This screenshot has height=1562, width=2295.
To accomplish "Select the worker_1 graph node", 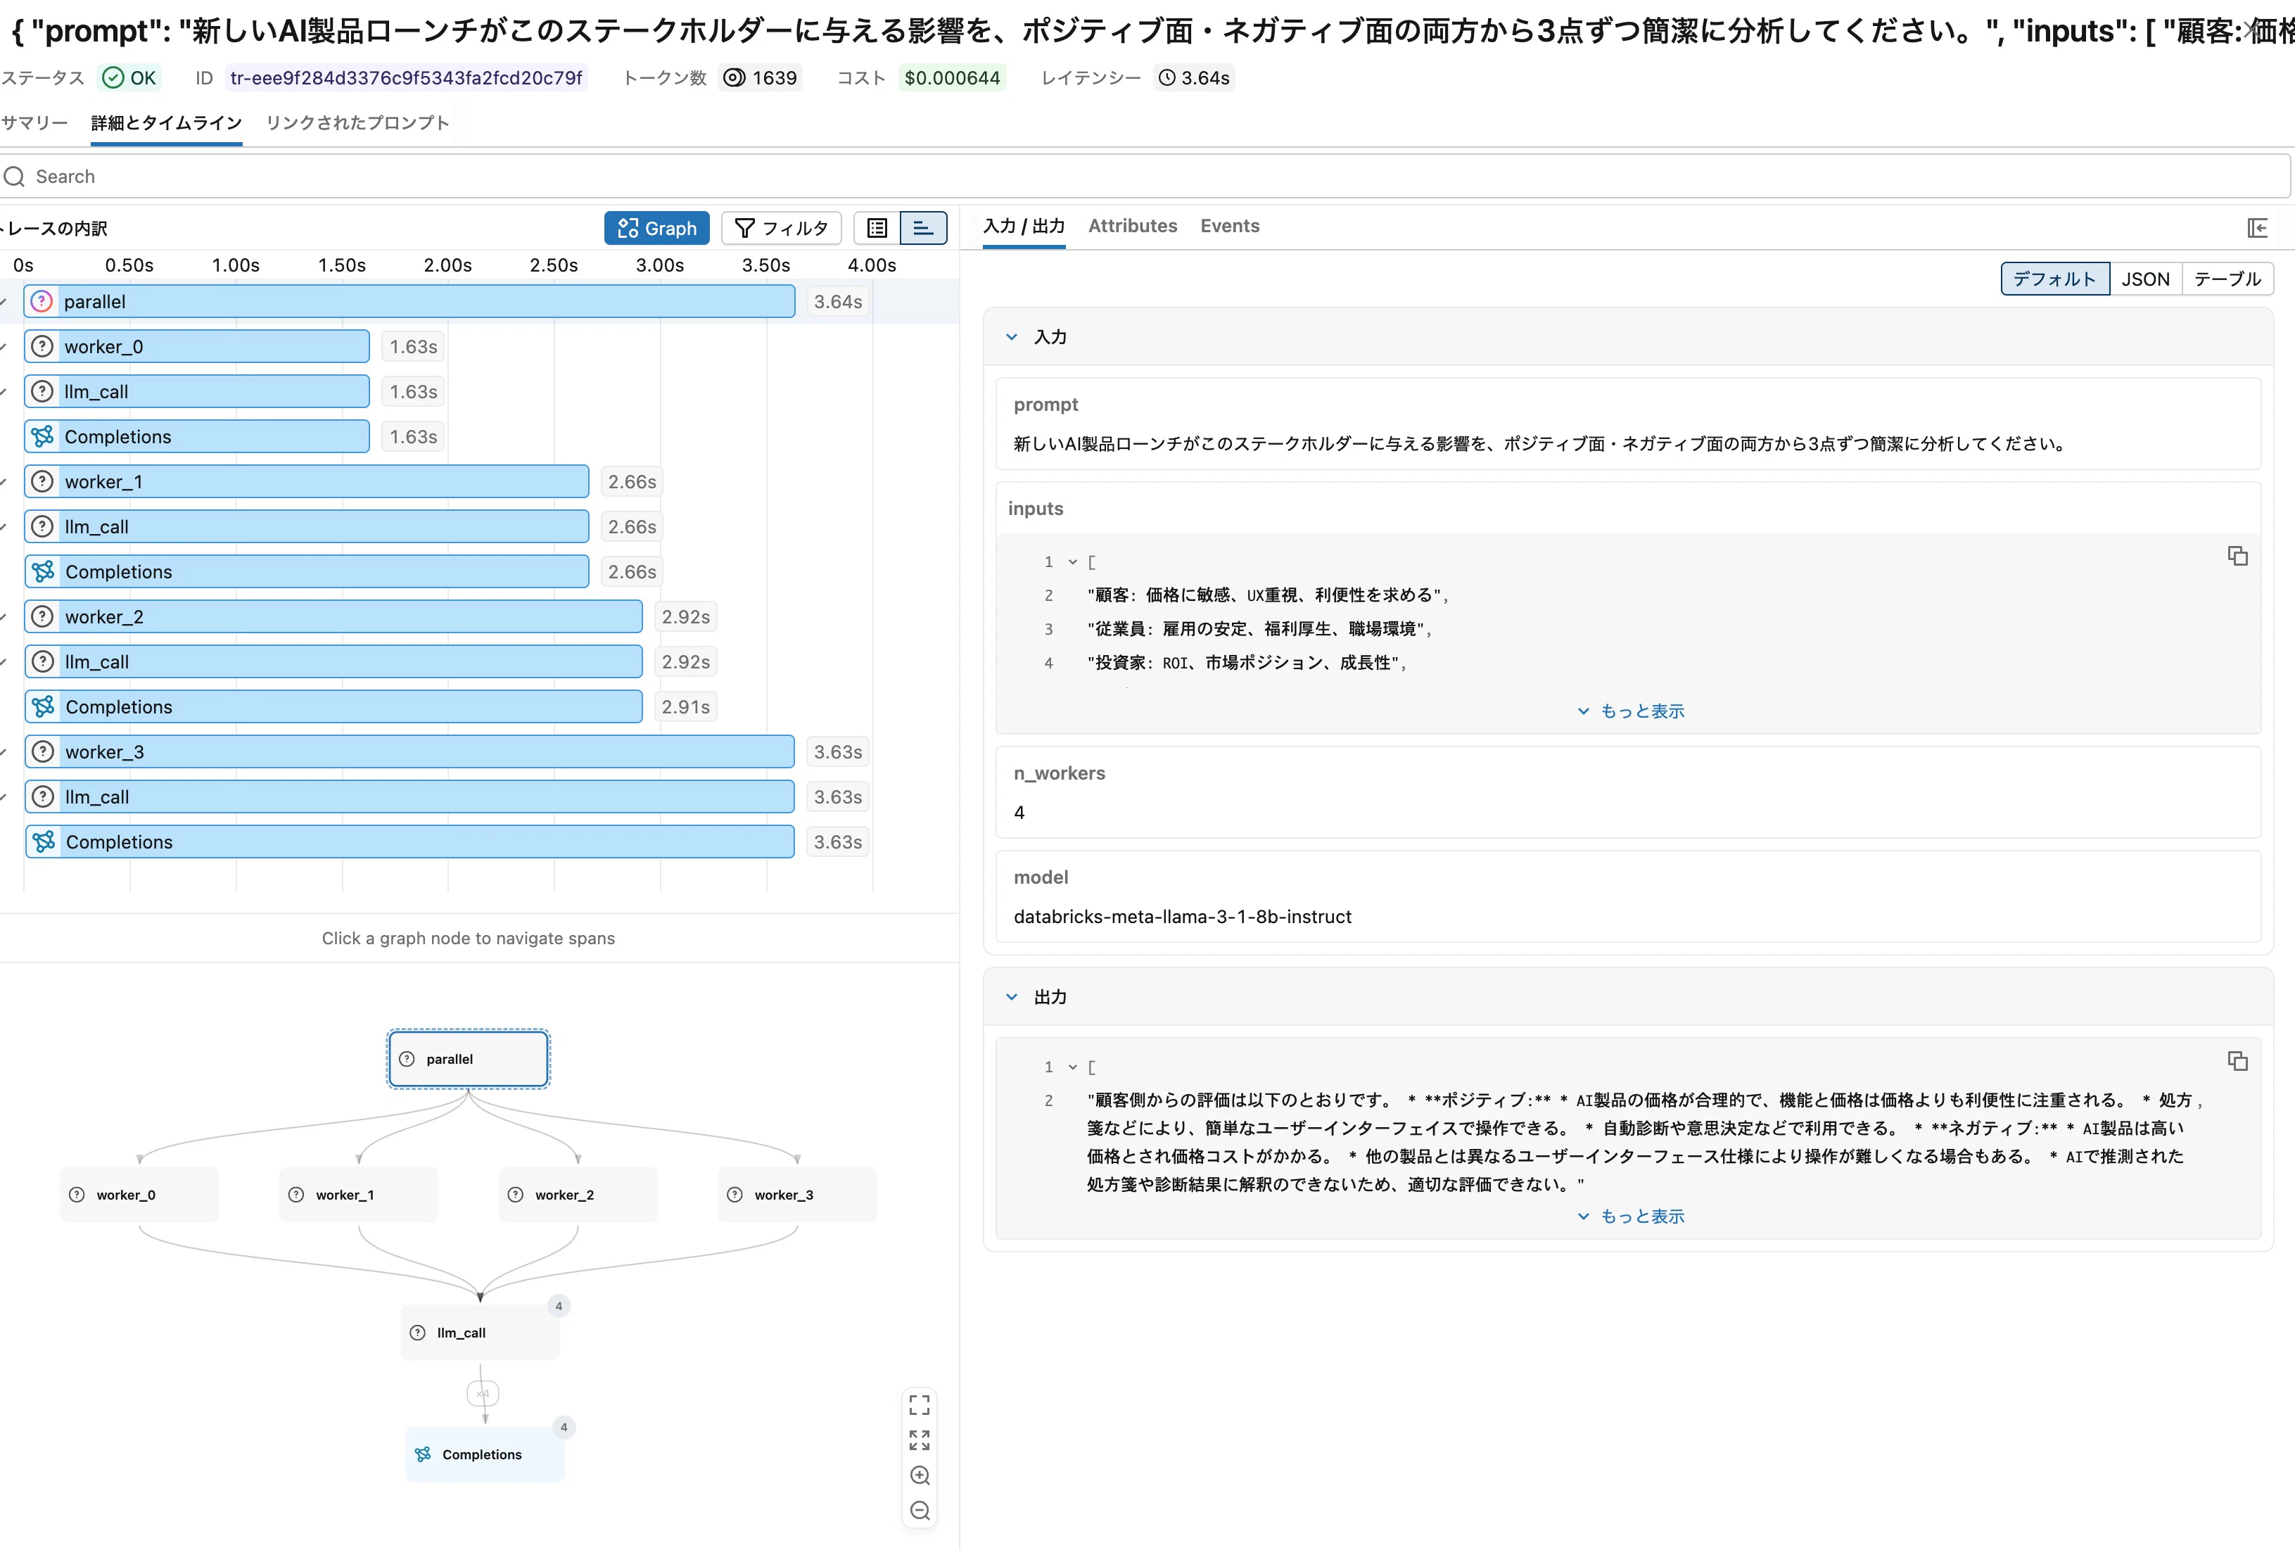I will click(x=359, y=1195).
